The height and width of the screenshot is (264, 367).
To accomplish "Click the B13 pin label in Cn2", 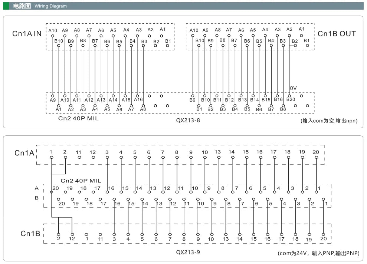I will [242, 100].
